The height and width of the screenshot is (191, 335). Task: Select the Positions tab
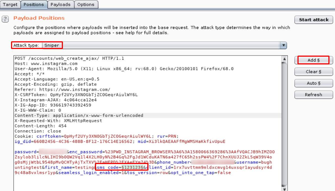[34, 4]
